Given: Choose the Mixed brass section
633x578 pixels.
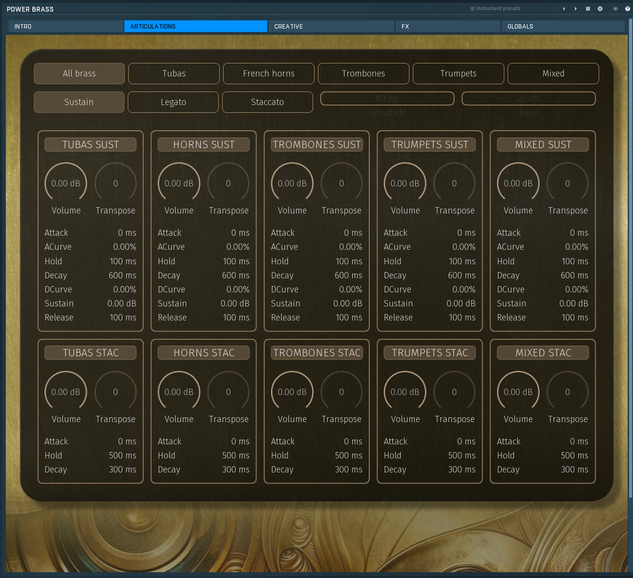Looking at the screenshot, I should [553, 73].
